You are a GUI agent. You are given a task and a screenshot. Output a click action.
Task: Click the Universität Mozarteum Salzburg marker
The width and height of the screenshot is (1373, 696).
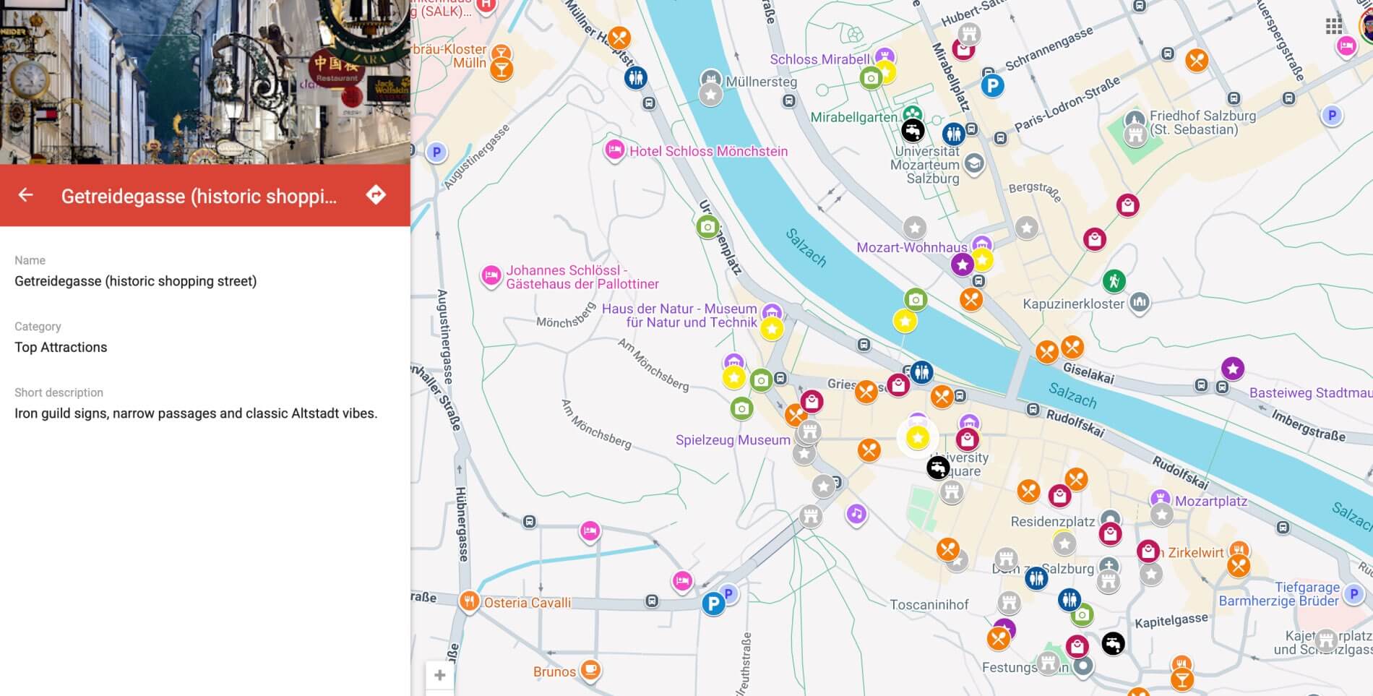[x=974, y=163]
